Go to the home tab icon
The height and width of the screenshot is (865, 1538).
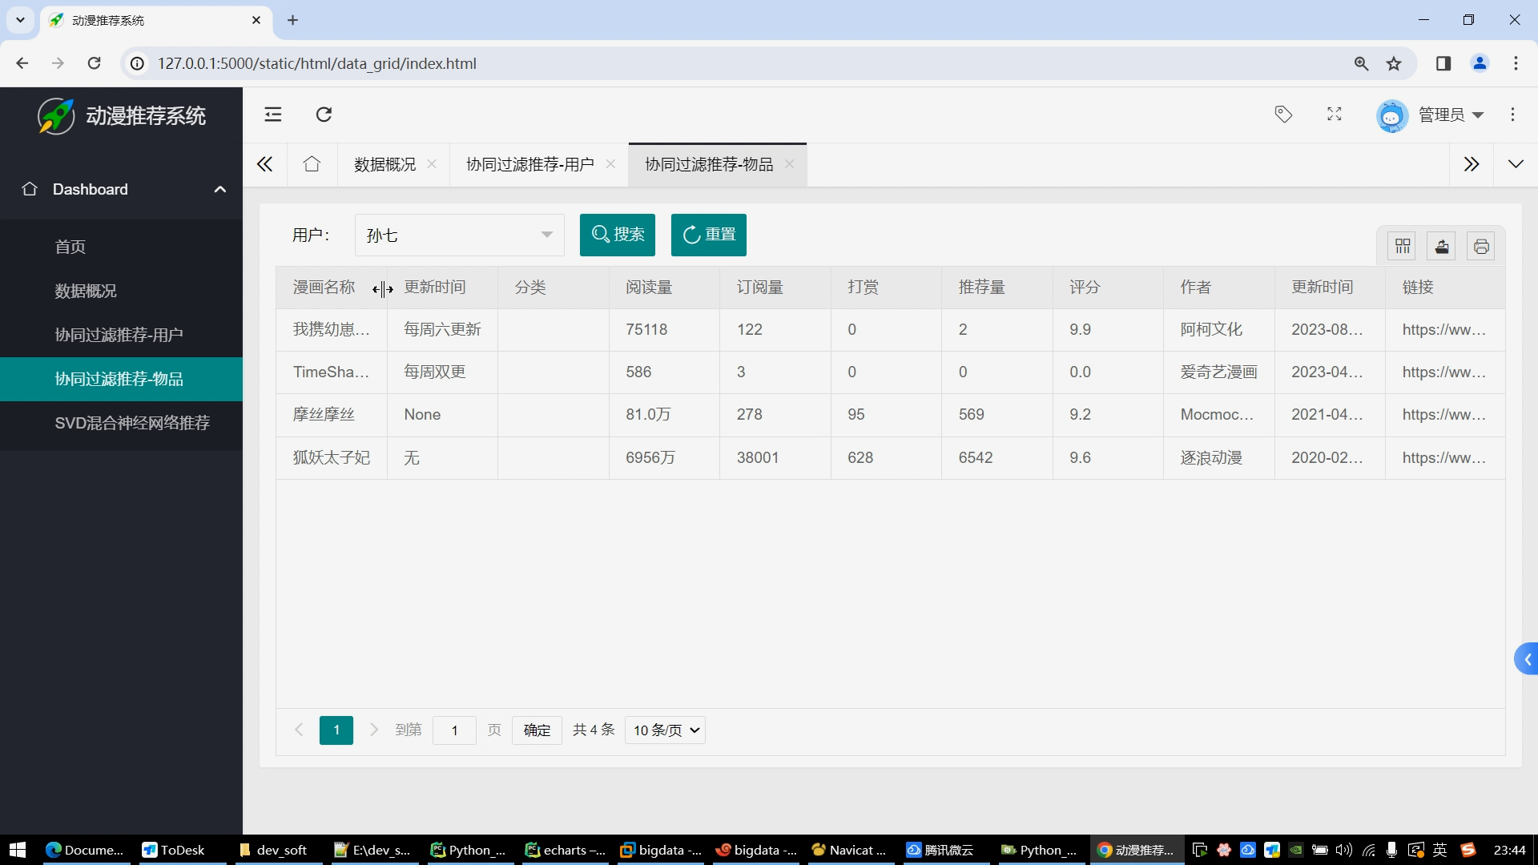click(x=312, y=164)
